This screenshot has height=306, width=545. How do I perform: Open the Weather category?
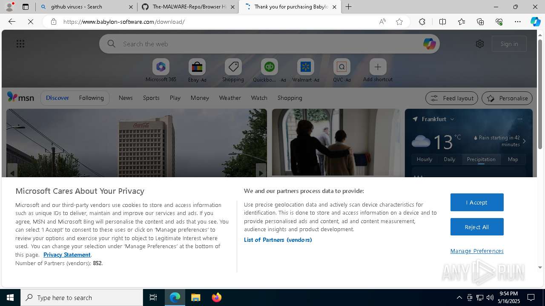tap(230, 98)
